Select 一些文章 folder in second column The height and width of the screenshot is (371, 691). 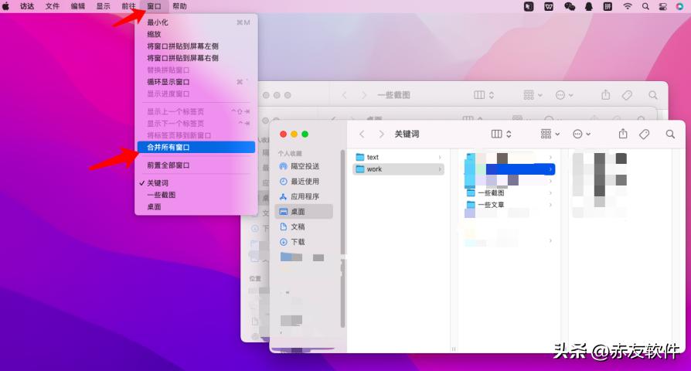510,205
